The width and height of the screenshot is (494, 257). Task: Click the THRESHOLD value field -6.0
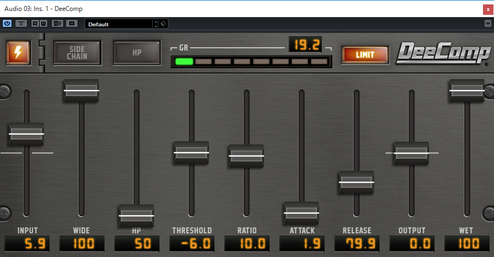[x=192, y=243]
